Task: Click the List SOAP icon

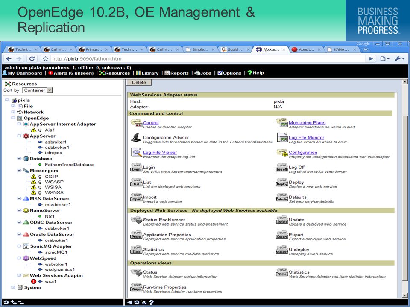Action: tap(136, 182)
